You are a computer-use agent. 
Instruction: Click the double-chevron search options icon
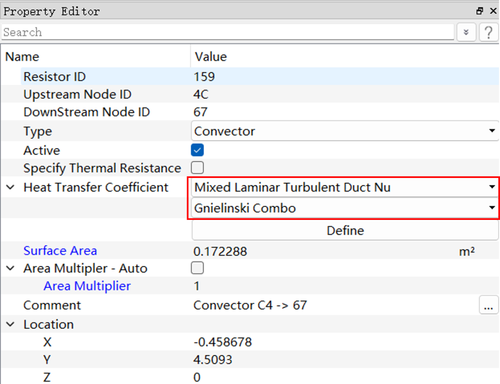click(x=466, y=32)
